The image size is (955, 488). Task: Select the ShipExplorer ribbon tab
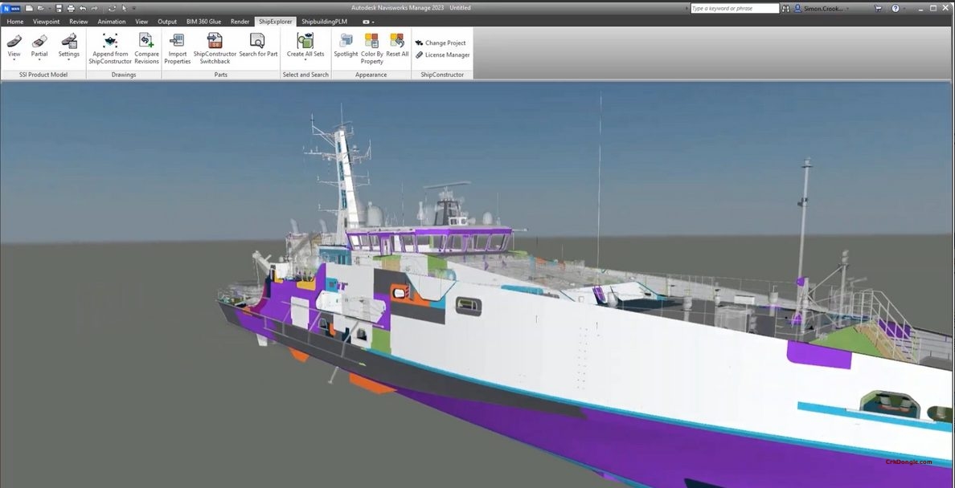275,22
